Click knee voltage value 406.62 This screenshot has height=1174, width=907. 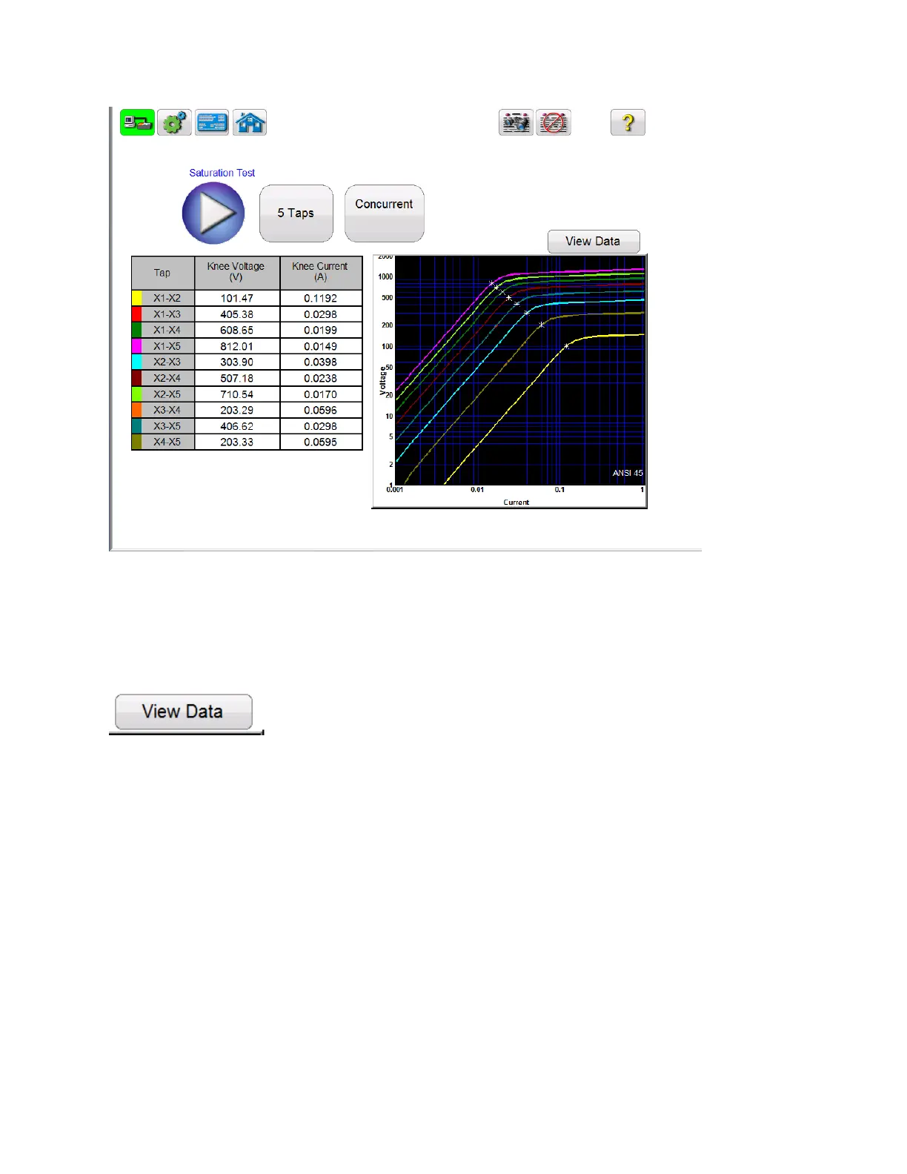(x=237, y=426)
